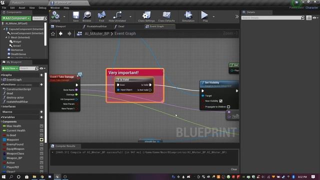Click the Play toolbar icon

coord(204,16)
